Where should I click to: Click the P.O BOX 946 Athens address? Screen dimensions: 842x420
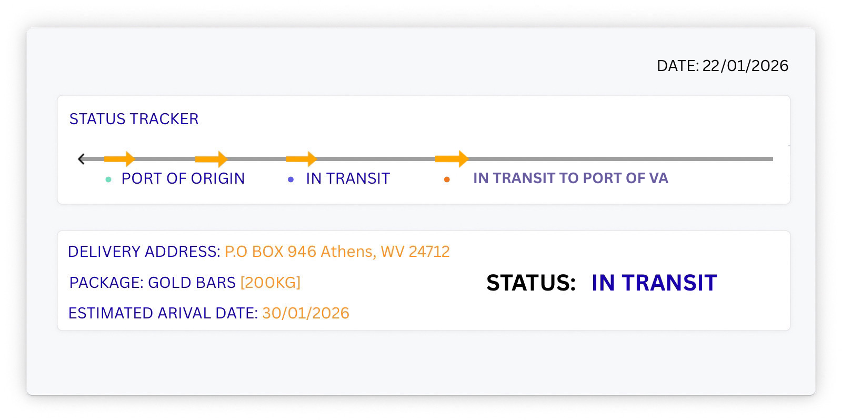337,252
